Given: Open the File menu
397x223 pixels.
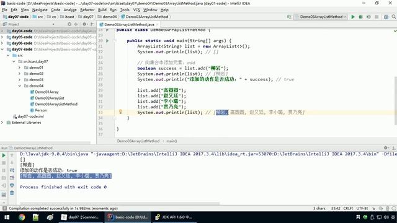Looking at the screenshot, I should (x=4, y=10).
